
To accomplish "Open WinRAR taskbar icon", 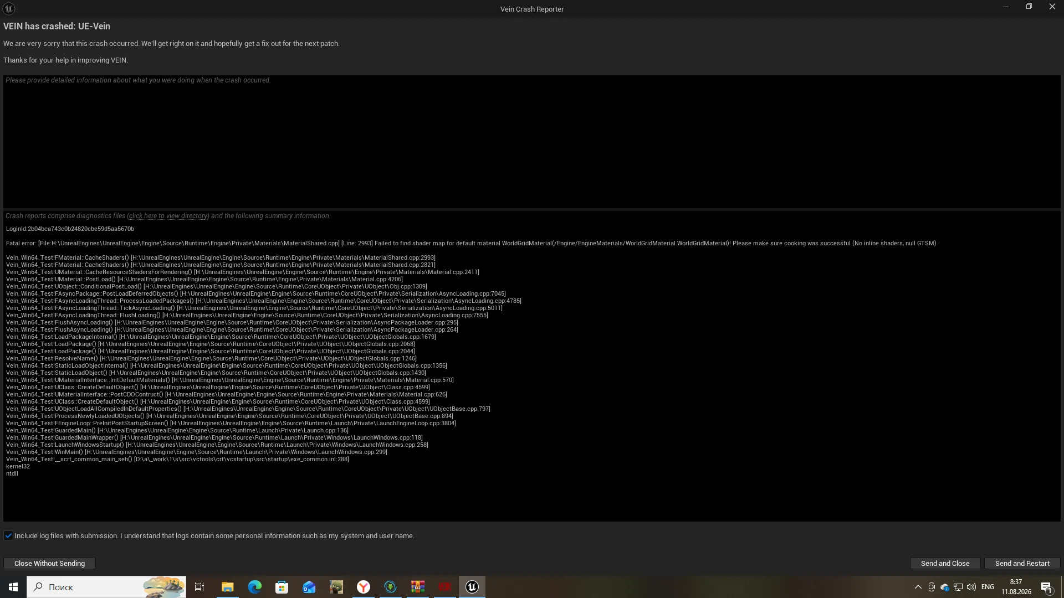I will pos(417,587).
